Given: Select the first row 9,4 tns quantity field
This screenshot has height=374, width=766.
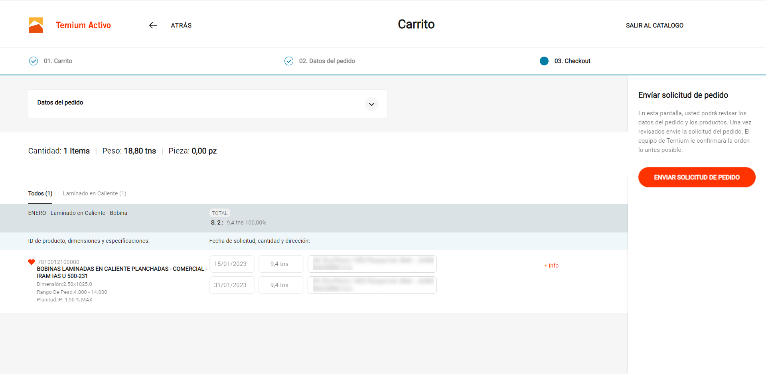Looking at the screenshot, I should coord(281,264).
